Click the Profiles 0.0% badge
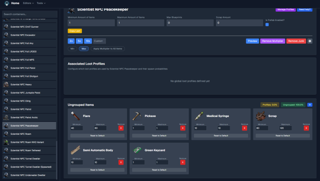320x181 pixels. [x=270, y=105]
